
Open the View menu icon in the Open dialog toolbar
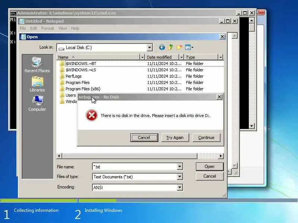[189, 48]
